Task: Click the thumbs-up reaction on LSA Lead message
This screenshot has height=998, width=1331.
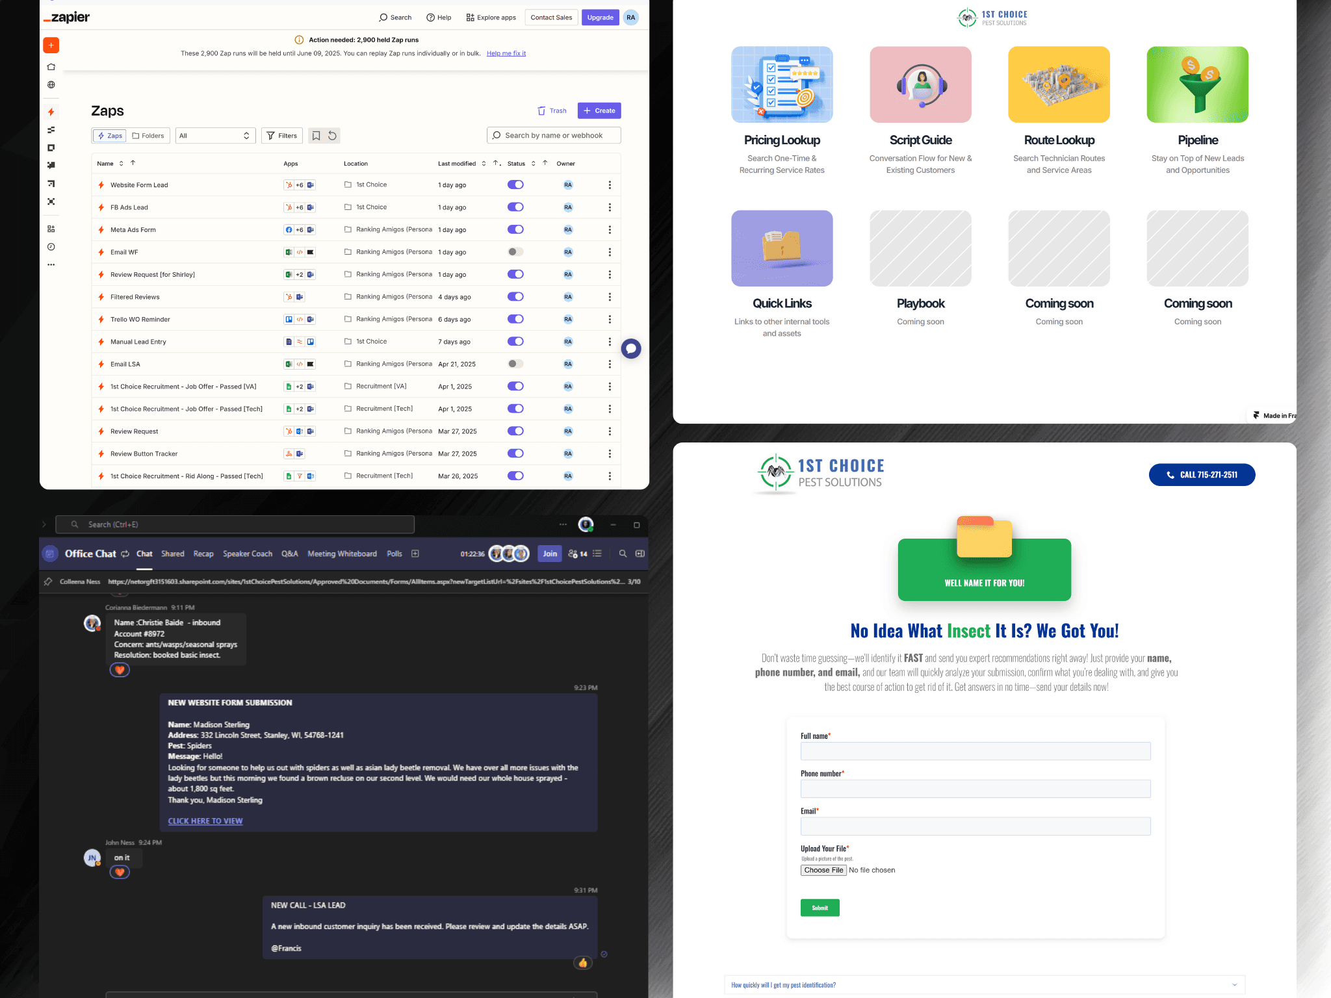Action: [x=583, y=963]
